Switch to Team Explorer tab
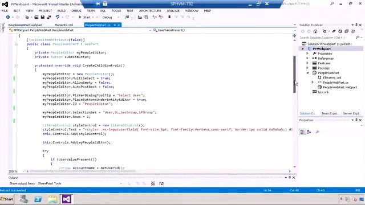Viewport: 365px width, 205px height. 330,113
